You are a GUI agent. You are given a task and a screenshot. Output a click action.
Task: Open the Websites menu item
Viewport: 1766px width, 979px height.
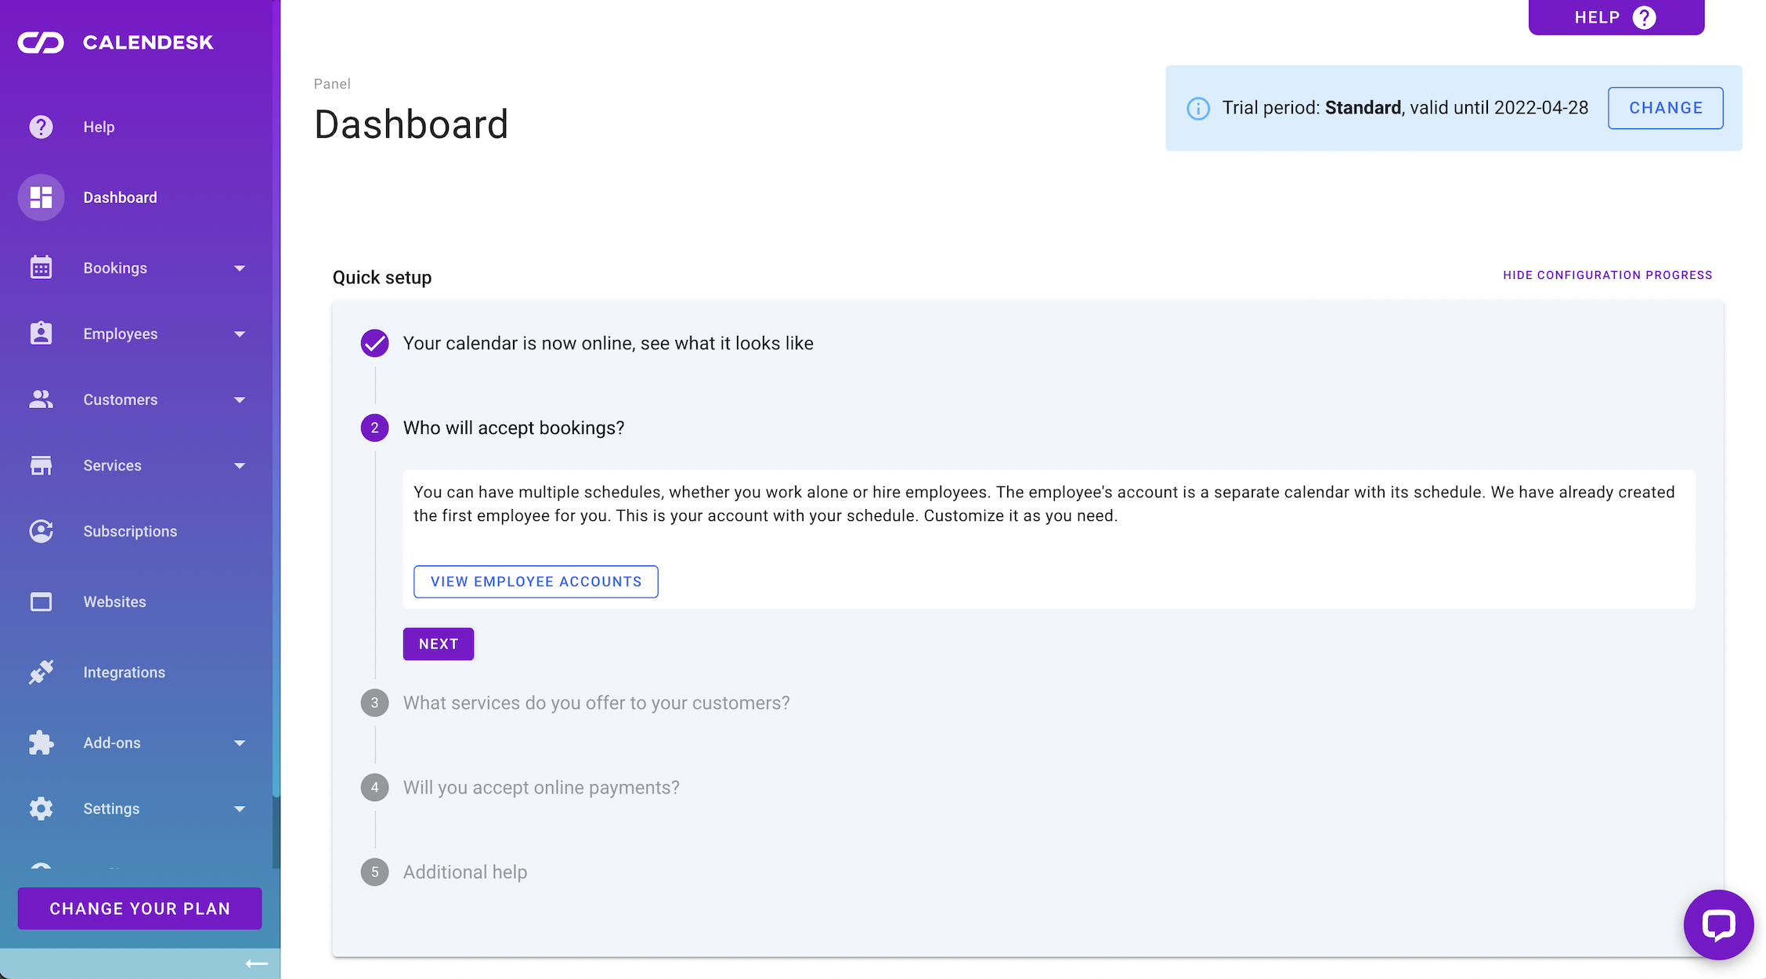pyautogui.click(x=114, y=601)
